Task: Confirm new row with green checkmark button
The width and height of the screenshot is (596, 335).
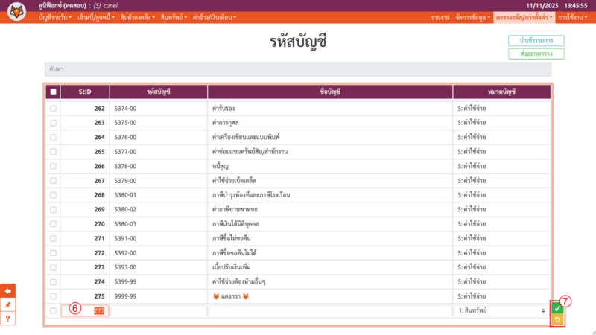Action: (x=557, y=308)
